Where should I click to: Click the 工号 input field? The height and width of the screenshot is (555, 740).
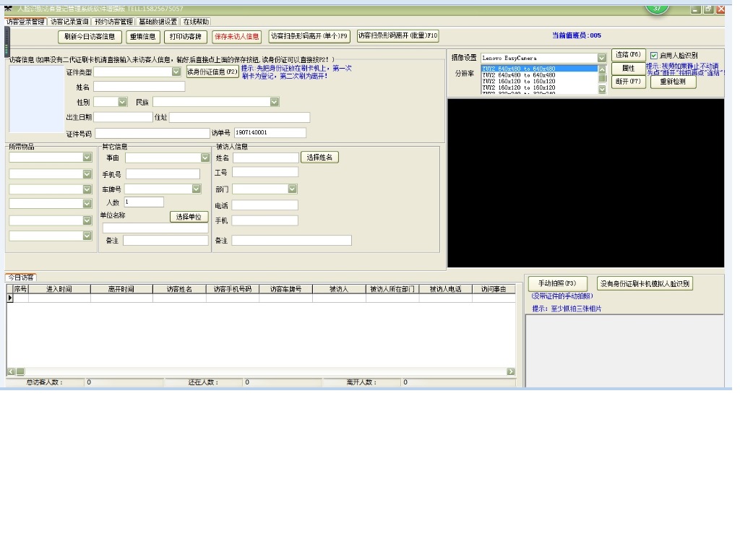265,172
